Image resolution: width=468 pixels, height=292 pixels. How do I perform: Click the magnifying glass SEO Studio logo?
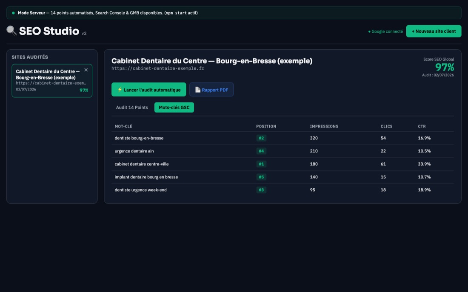tap(11, 31)
